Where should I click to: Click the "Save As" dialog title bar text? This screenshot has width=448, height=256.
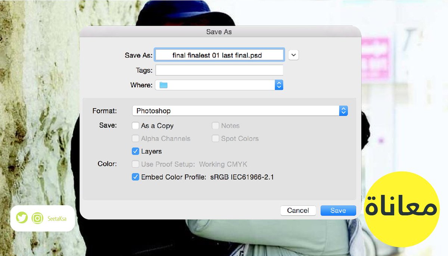click(x=219, y=32)
